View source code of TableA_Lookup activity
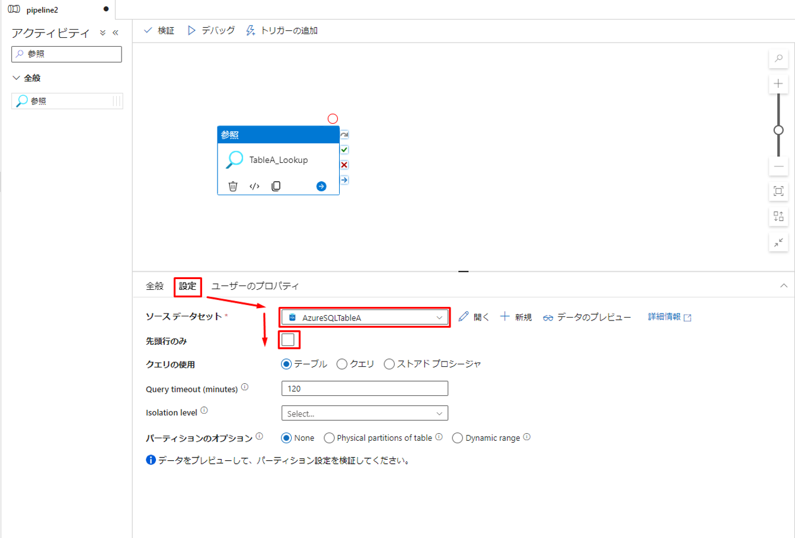Image resolution: width=795 pixels, height=538 pixels. coord(254,186)
